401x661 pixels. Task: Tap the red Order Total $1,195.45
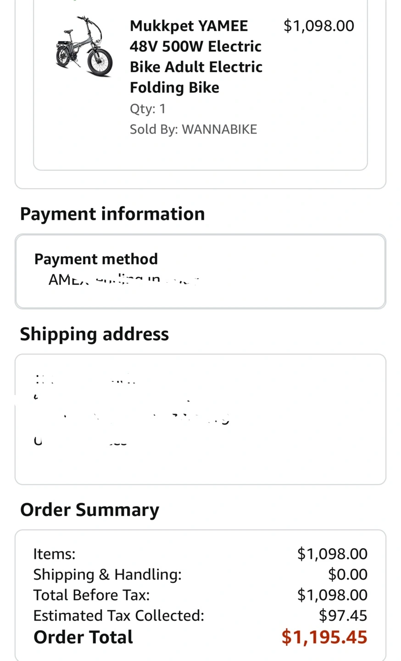[324, 638]
